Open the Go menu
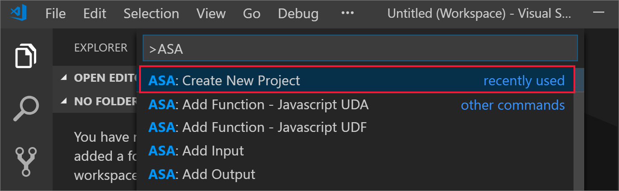The width and height of the screenshot is (619, 191). 252,14
